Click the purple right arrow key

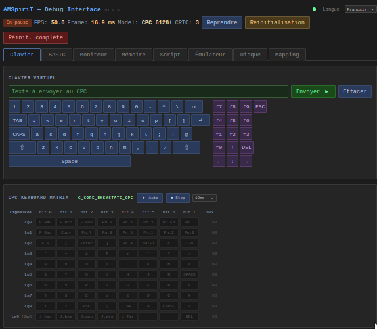(x=246, y=161)
